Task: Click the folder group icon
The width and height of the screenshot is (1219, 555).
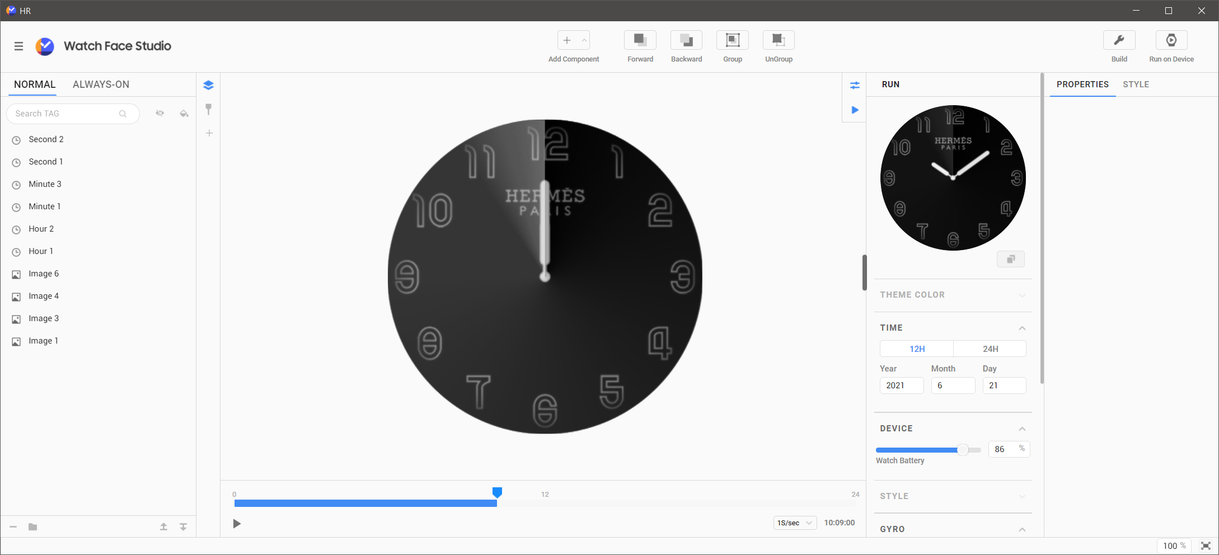Action: (33, 527)
